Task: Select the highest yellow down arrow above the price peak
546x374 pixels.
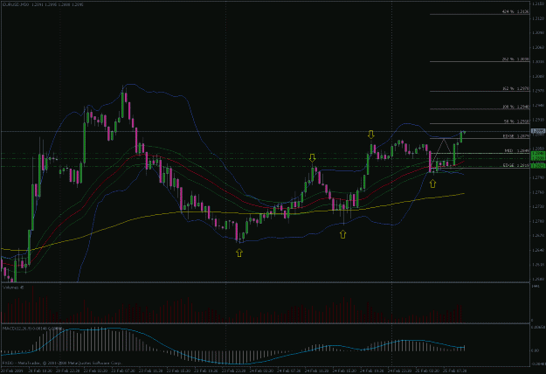Action: click(x=371, y=135)
